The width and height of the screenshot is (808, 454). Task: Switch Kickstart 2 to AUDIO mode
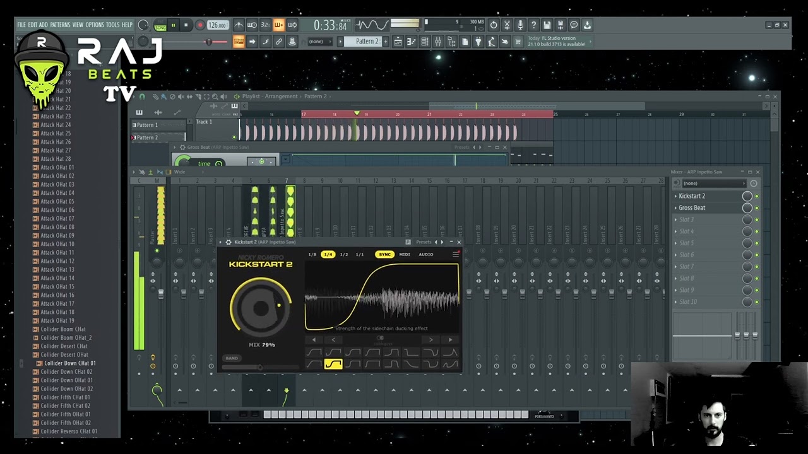coord(426,254)
